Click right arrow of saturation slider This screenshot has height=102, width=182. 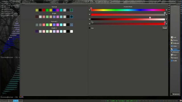coord(166,15)
